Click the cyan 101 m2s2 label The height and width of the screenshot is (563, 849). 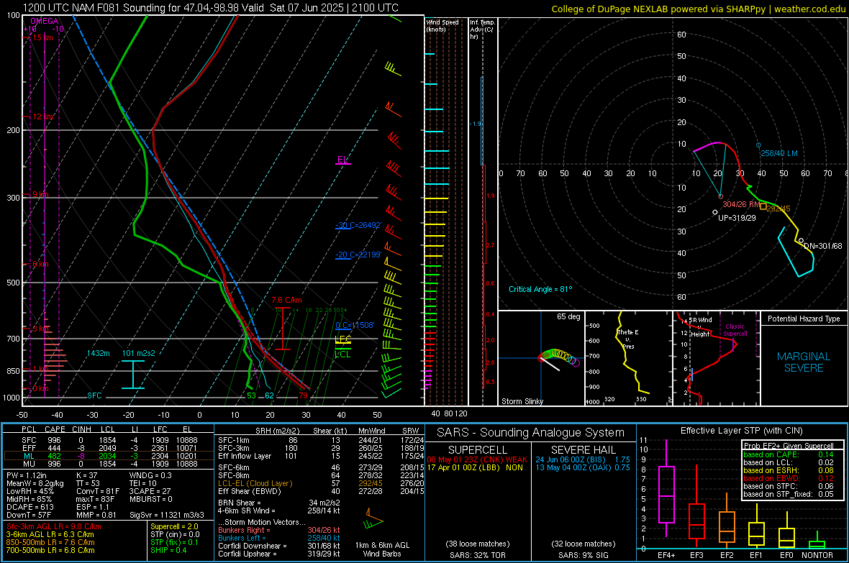(139, 353)
